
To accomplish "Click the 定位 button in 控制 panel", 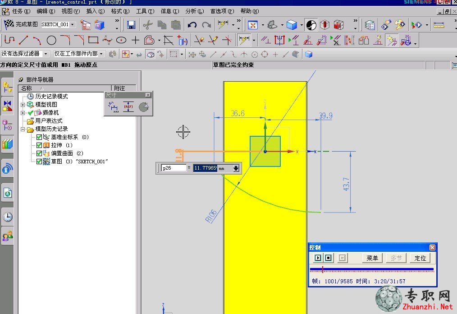I will tap(420, 258).
